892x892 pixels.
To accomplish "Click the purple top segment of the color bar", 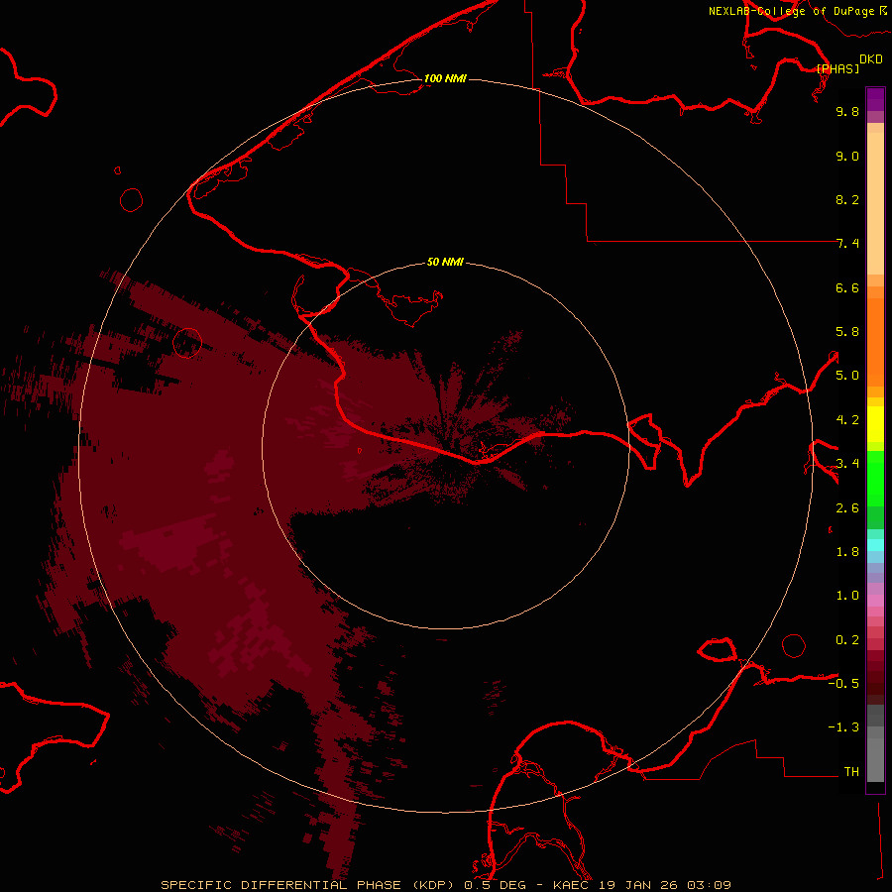I will click(875, 99).
